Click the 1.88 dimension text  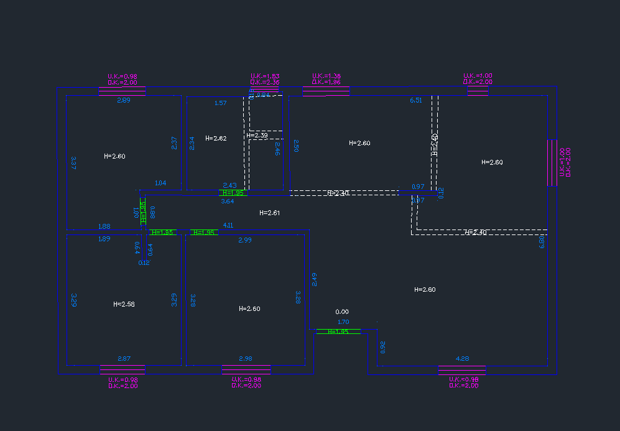pos(104,226)
